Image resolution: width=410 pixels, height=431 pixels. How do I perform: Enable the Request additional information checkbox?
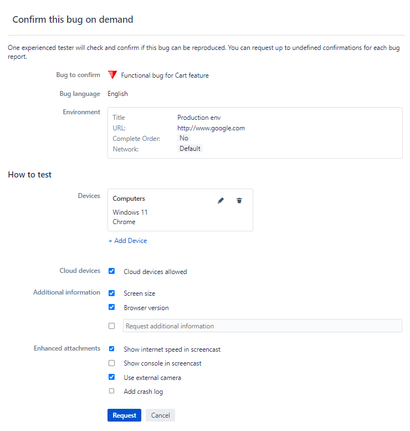click(111, 326)
